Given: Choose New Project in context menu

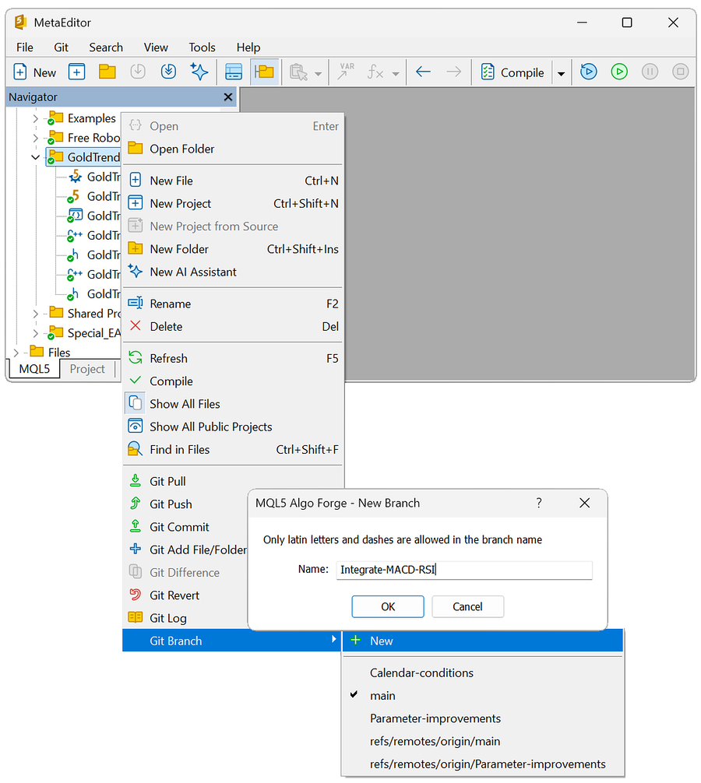Looking at the screenshot, I should 233,204.
